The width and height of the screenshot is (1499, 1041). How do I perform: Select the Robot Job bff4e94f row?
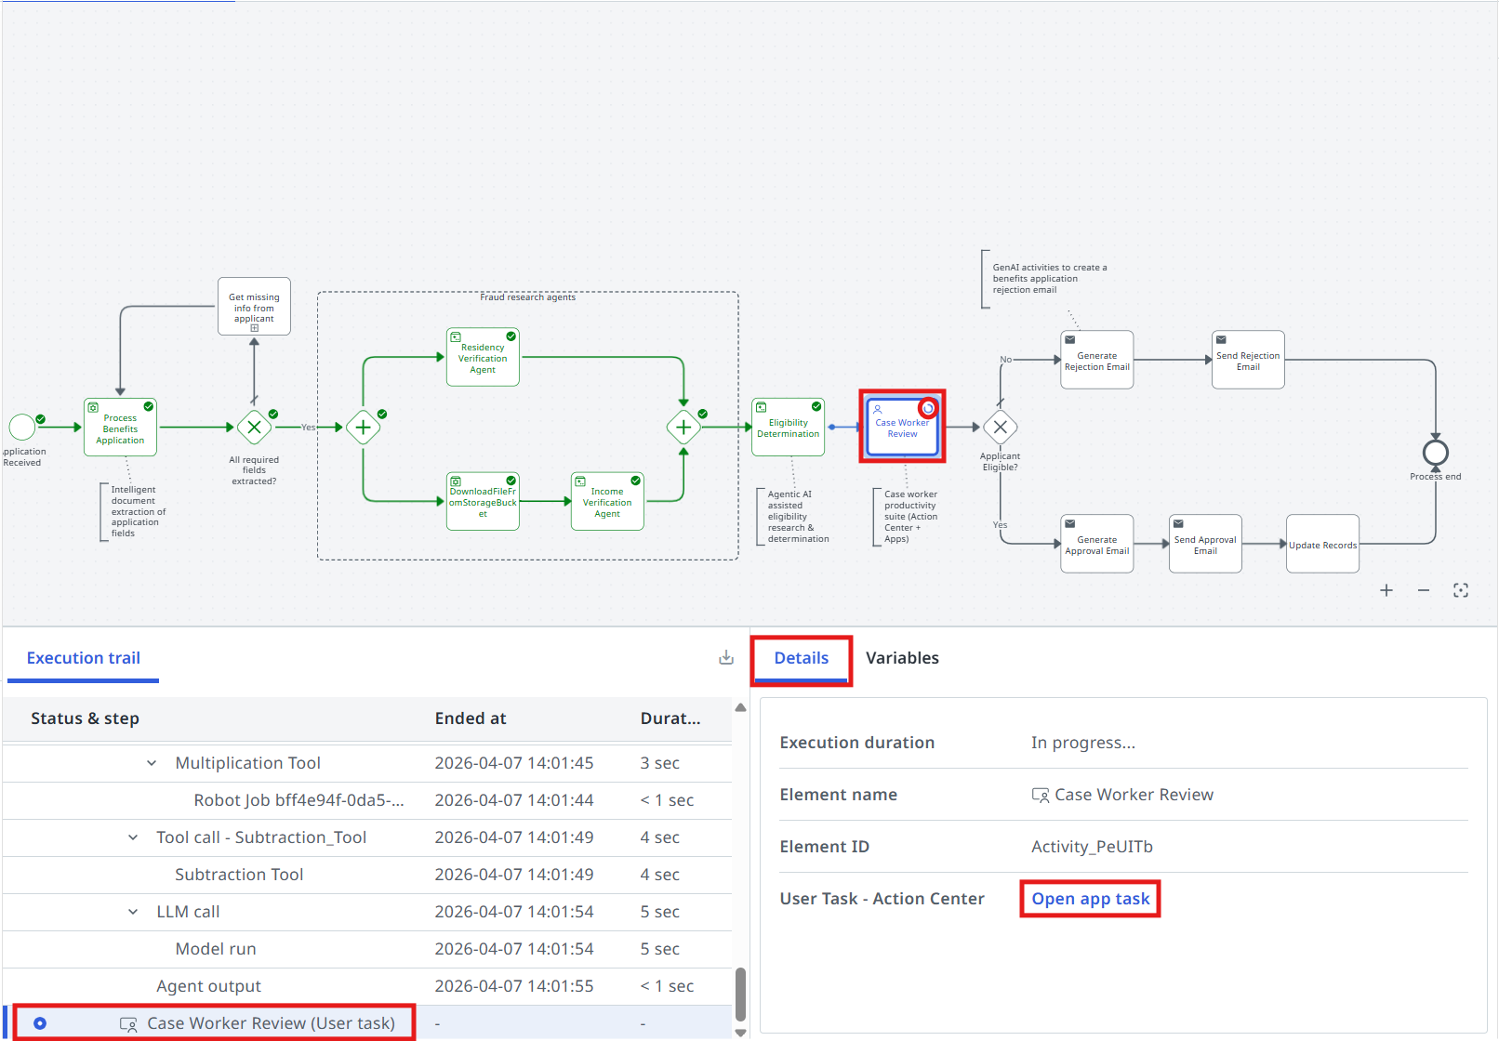pyautogui.click(x=367, y=800)
